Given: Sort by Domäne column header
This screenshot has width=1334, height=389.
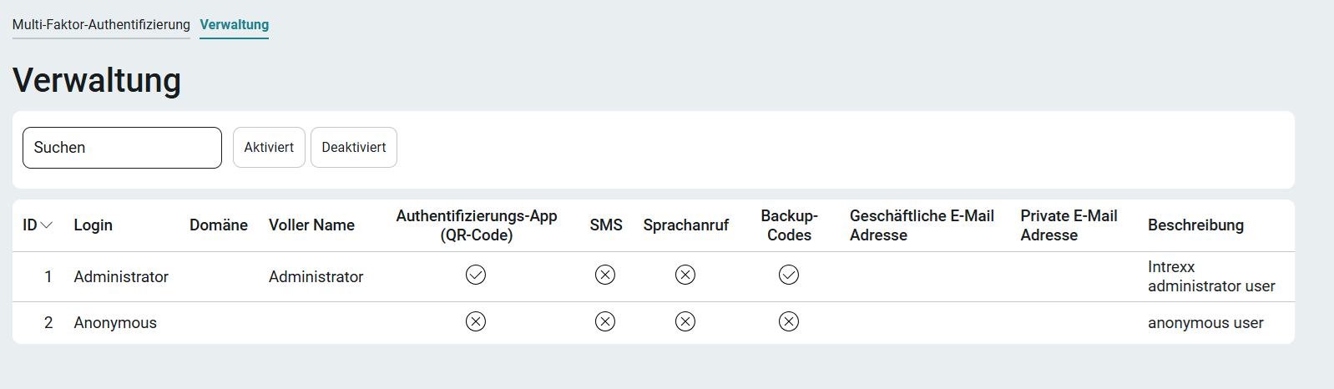Looking at the screenshot, I should tap(219, 225).
